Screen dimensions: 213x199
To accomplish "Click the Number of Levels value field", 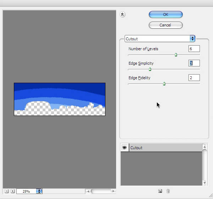I will (194, 49).
